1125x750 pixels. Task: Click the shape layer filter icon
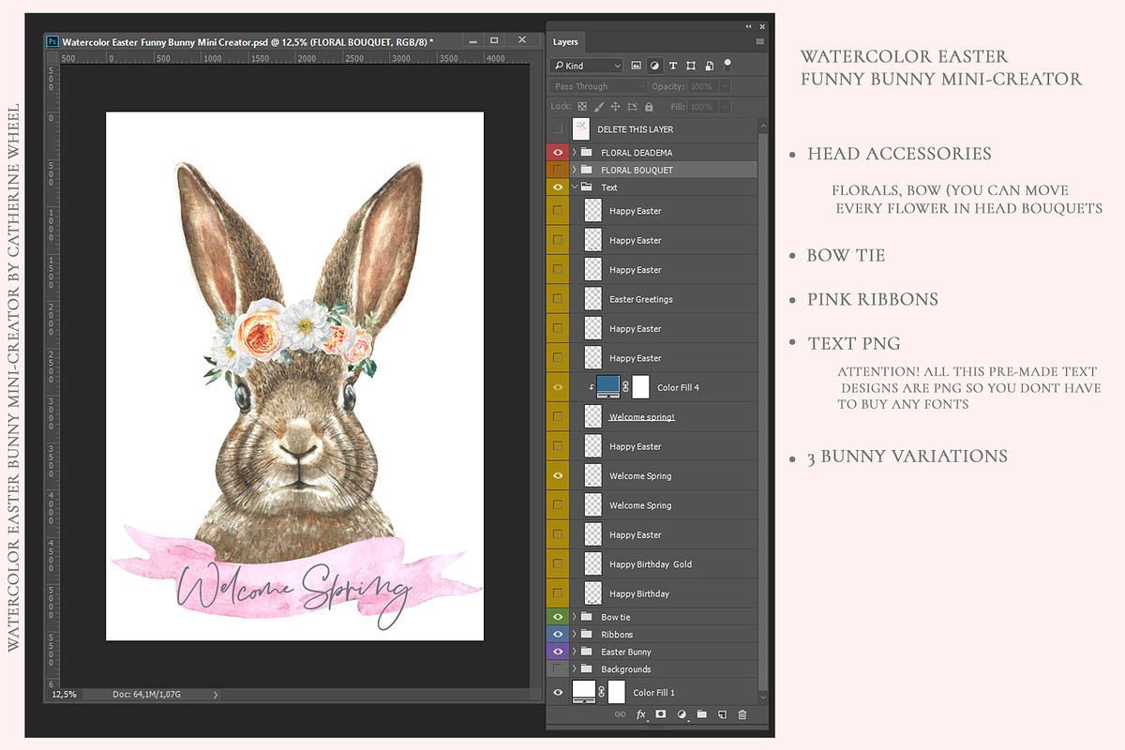click(x=691, y=66)
